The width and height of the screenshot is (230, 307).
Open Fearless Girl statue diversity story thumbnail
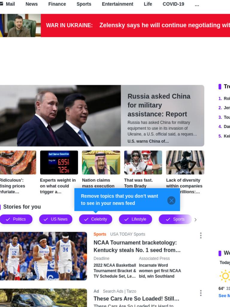pos(185,162)
